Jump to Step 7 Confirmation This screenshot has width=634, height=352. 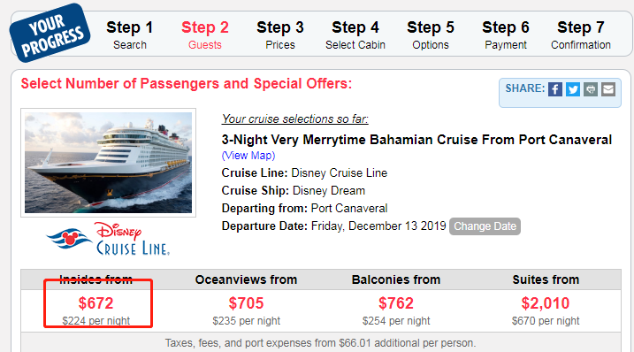click(581, 35)
